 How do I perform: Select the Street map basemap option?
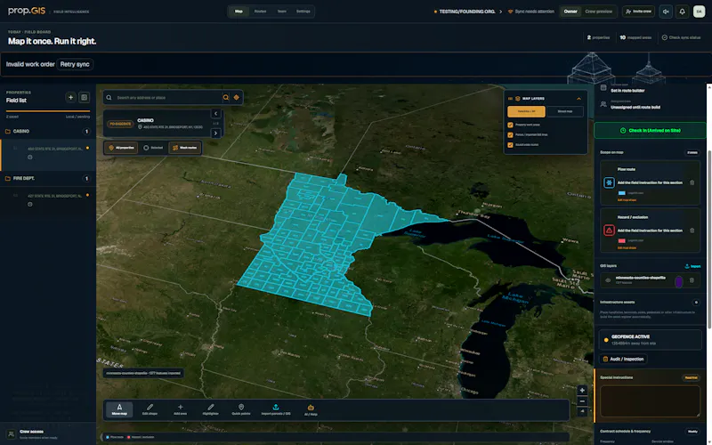[x=565, y=111]
